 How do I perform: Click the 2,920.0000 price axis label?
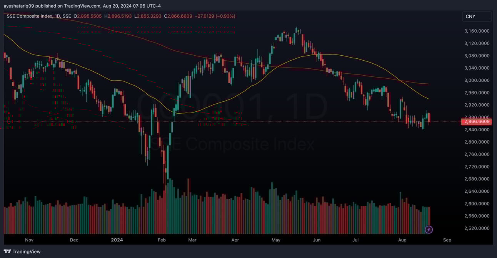click(x=477, y=105)
